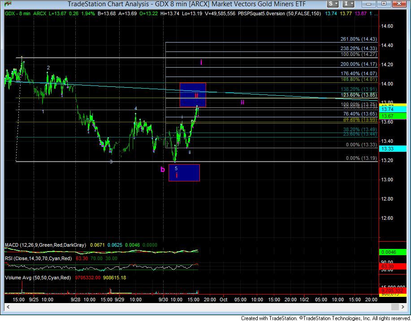Select the 'Volume Avg (50,50,Cyan,Red)' label
411x321 pixels.
click(38, 278)
